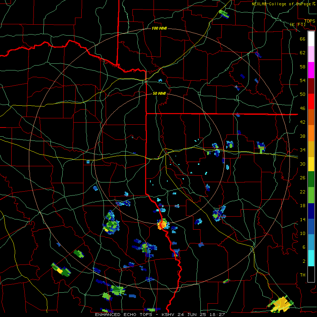Viewport: 317px width, 317px height.
Task: Click the TH label on the legend
Action: (303, 275)
